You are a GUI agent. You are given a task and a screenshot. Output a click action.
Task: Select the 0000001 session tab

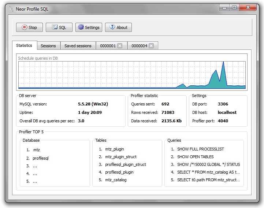[108, 46]
